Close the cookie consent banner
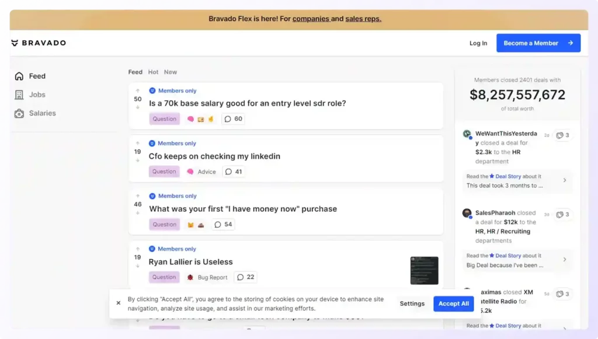This screenshot has height=339, width=598. (x=119, y=303)
